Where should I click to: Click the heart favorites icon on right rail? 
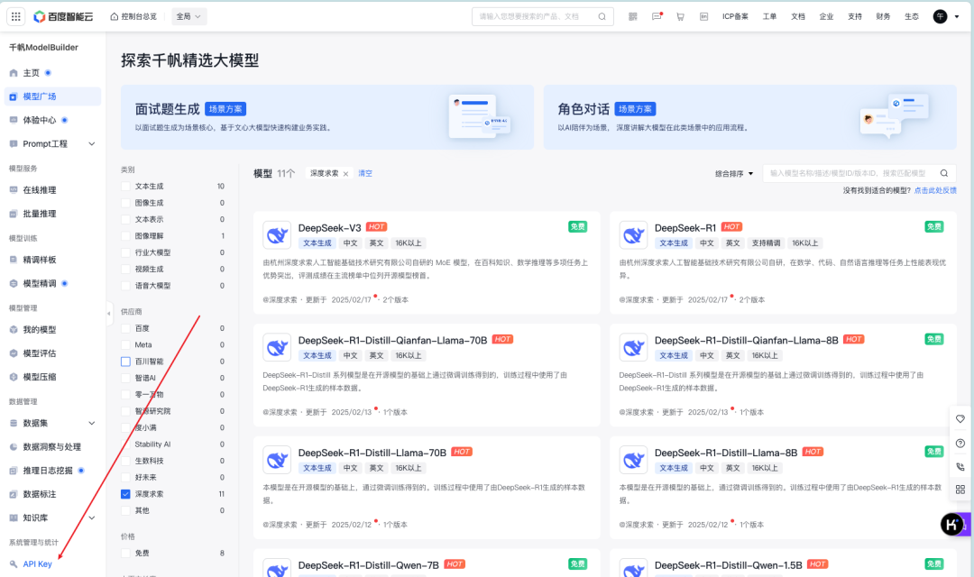960,419
